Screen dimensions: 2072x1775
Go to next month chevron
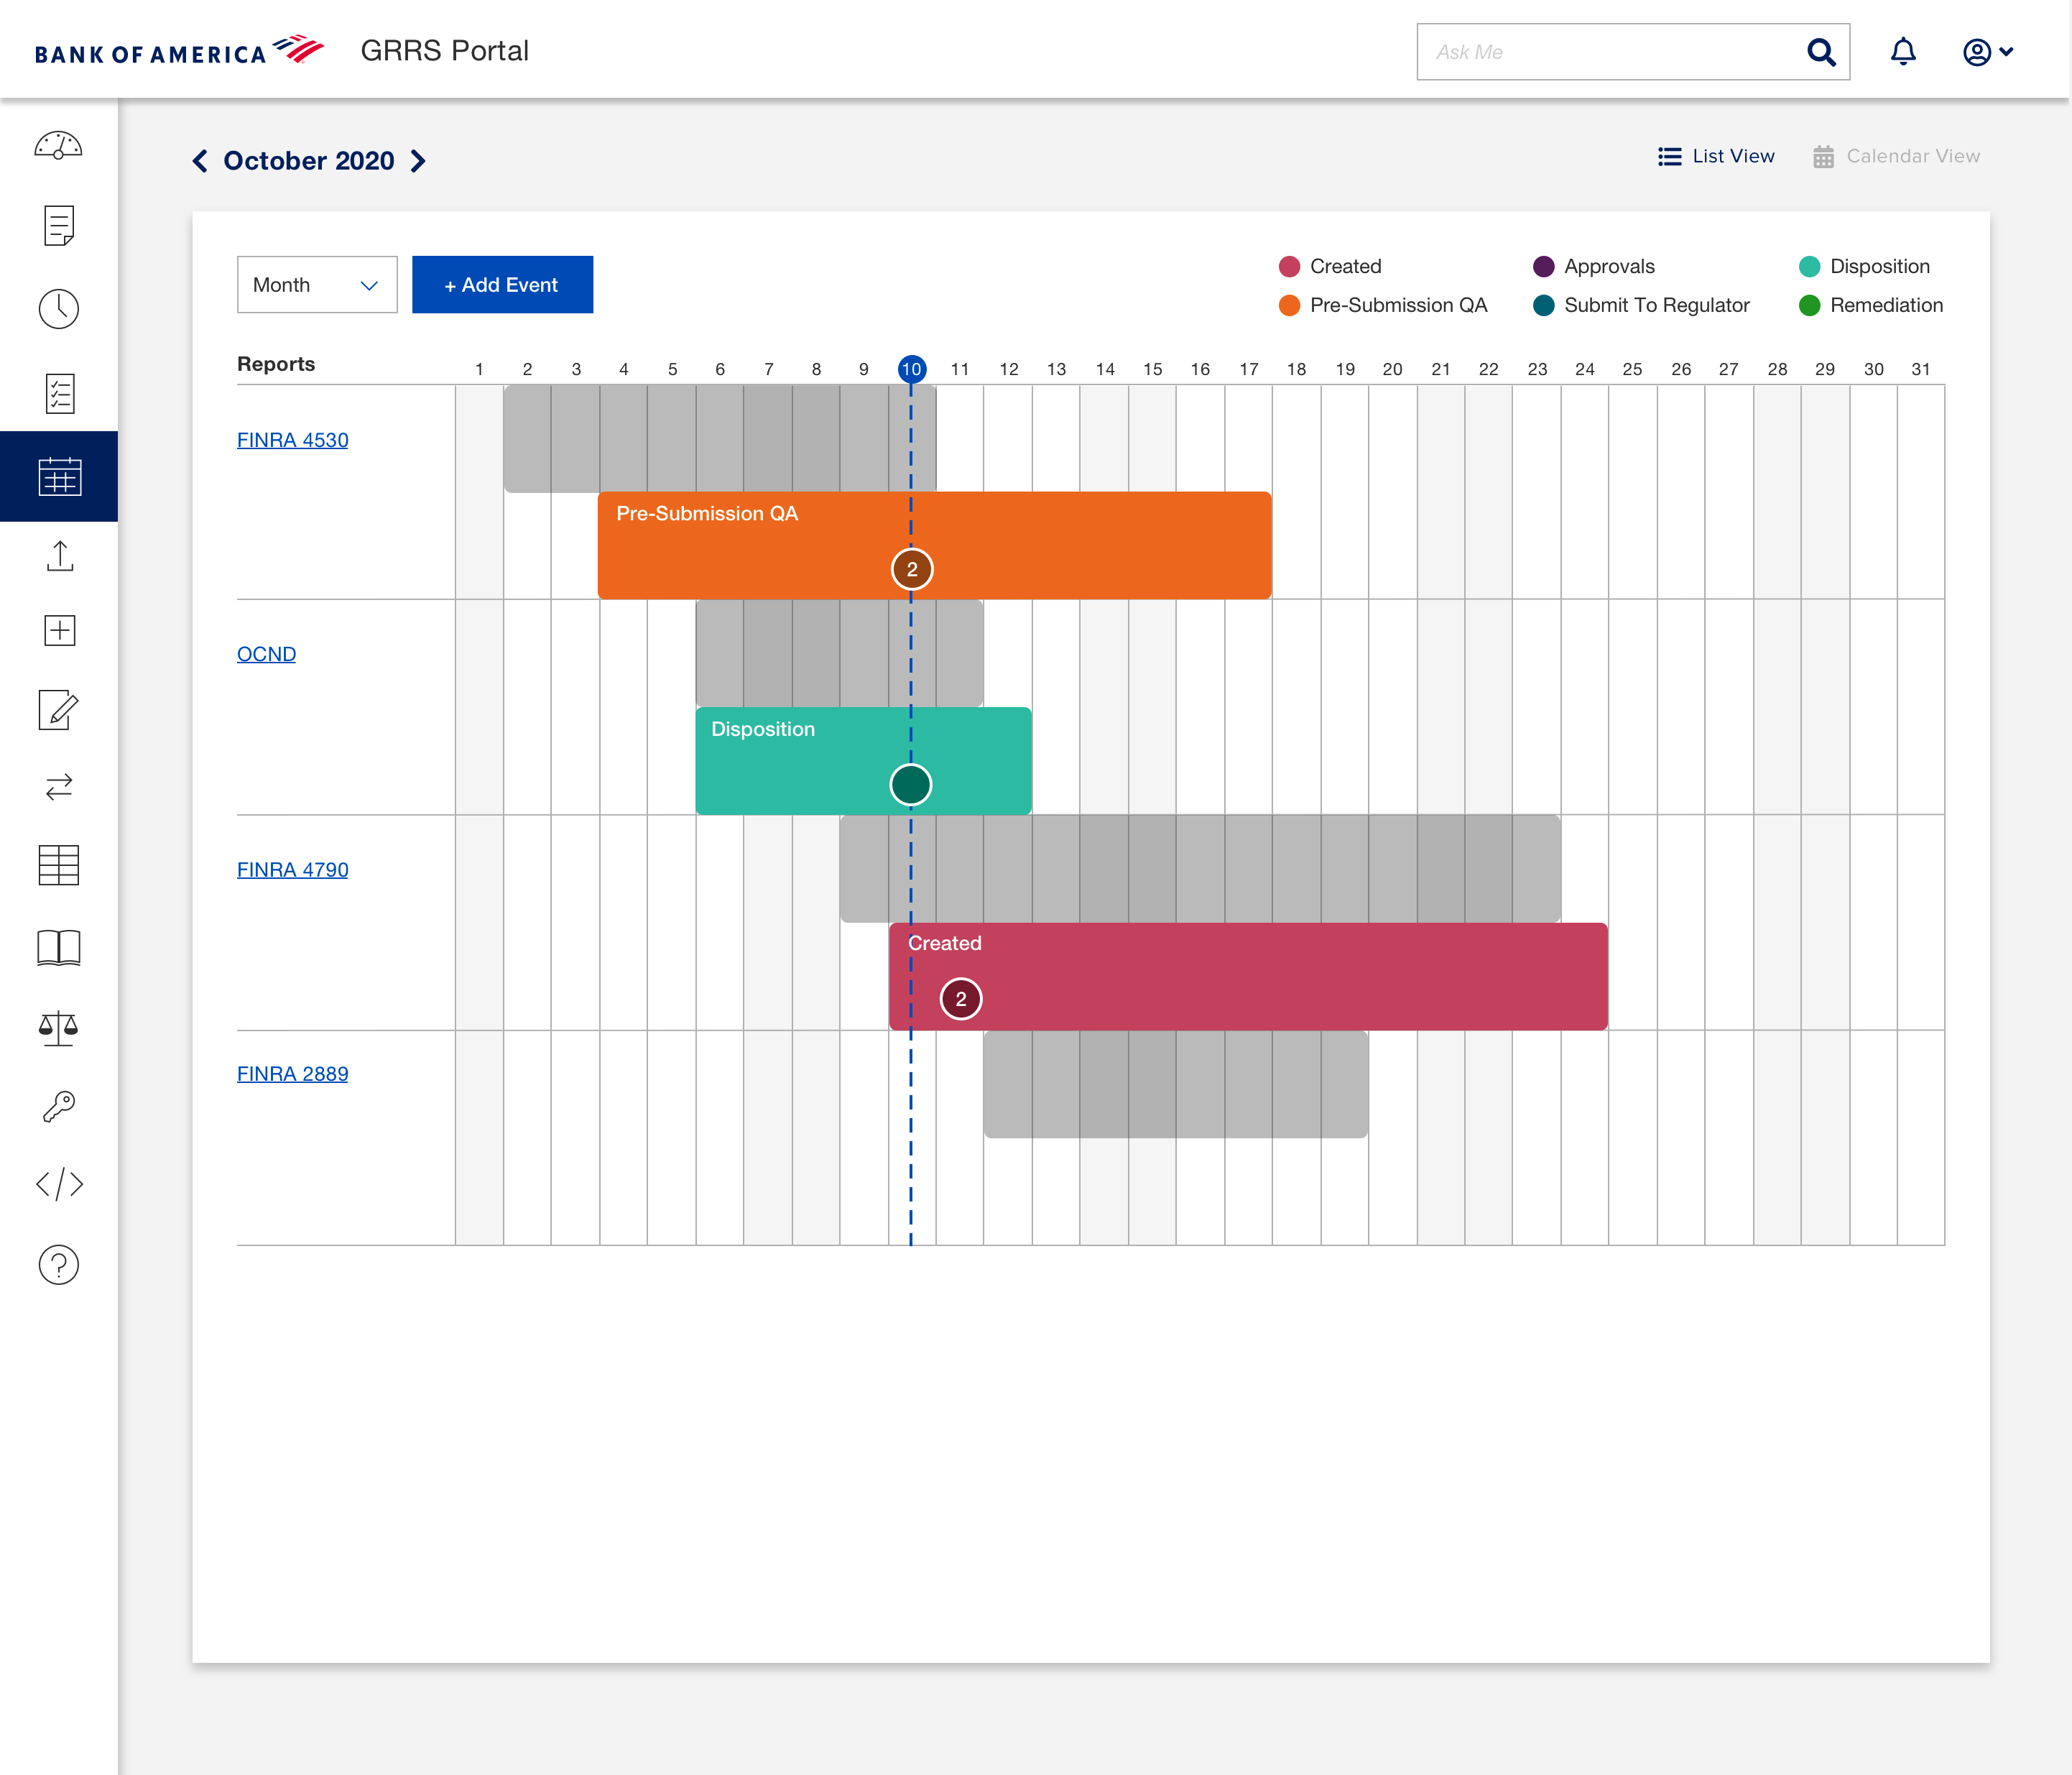tap(419, 161)
